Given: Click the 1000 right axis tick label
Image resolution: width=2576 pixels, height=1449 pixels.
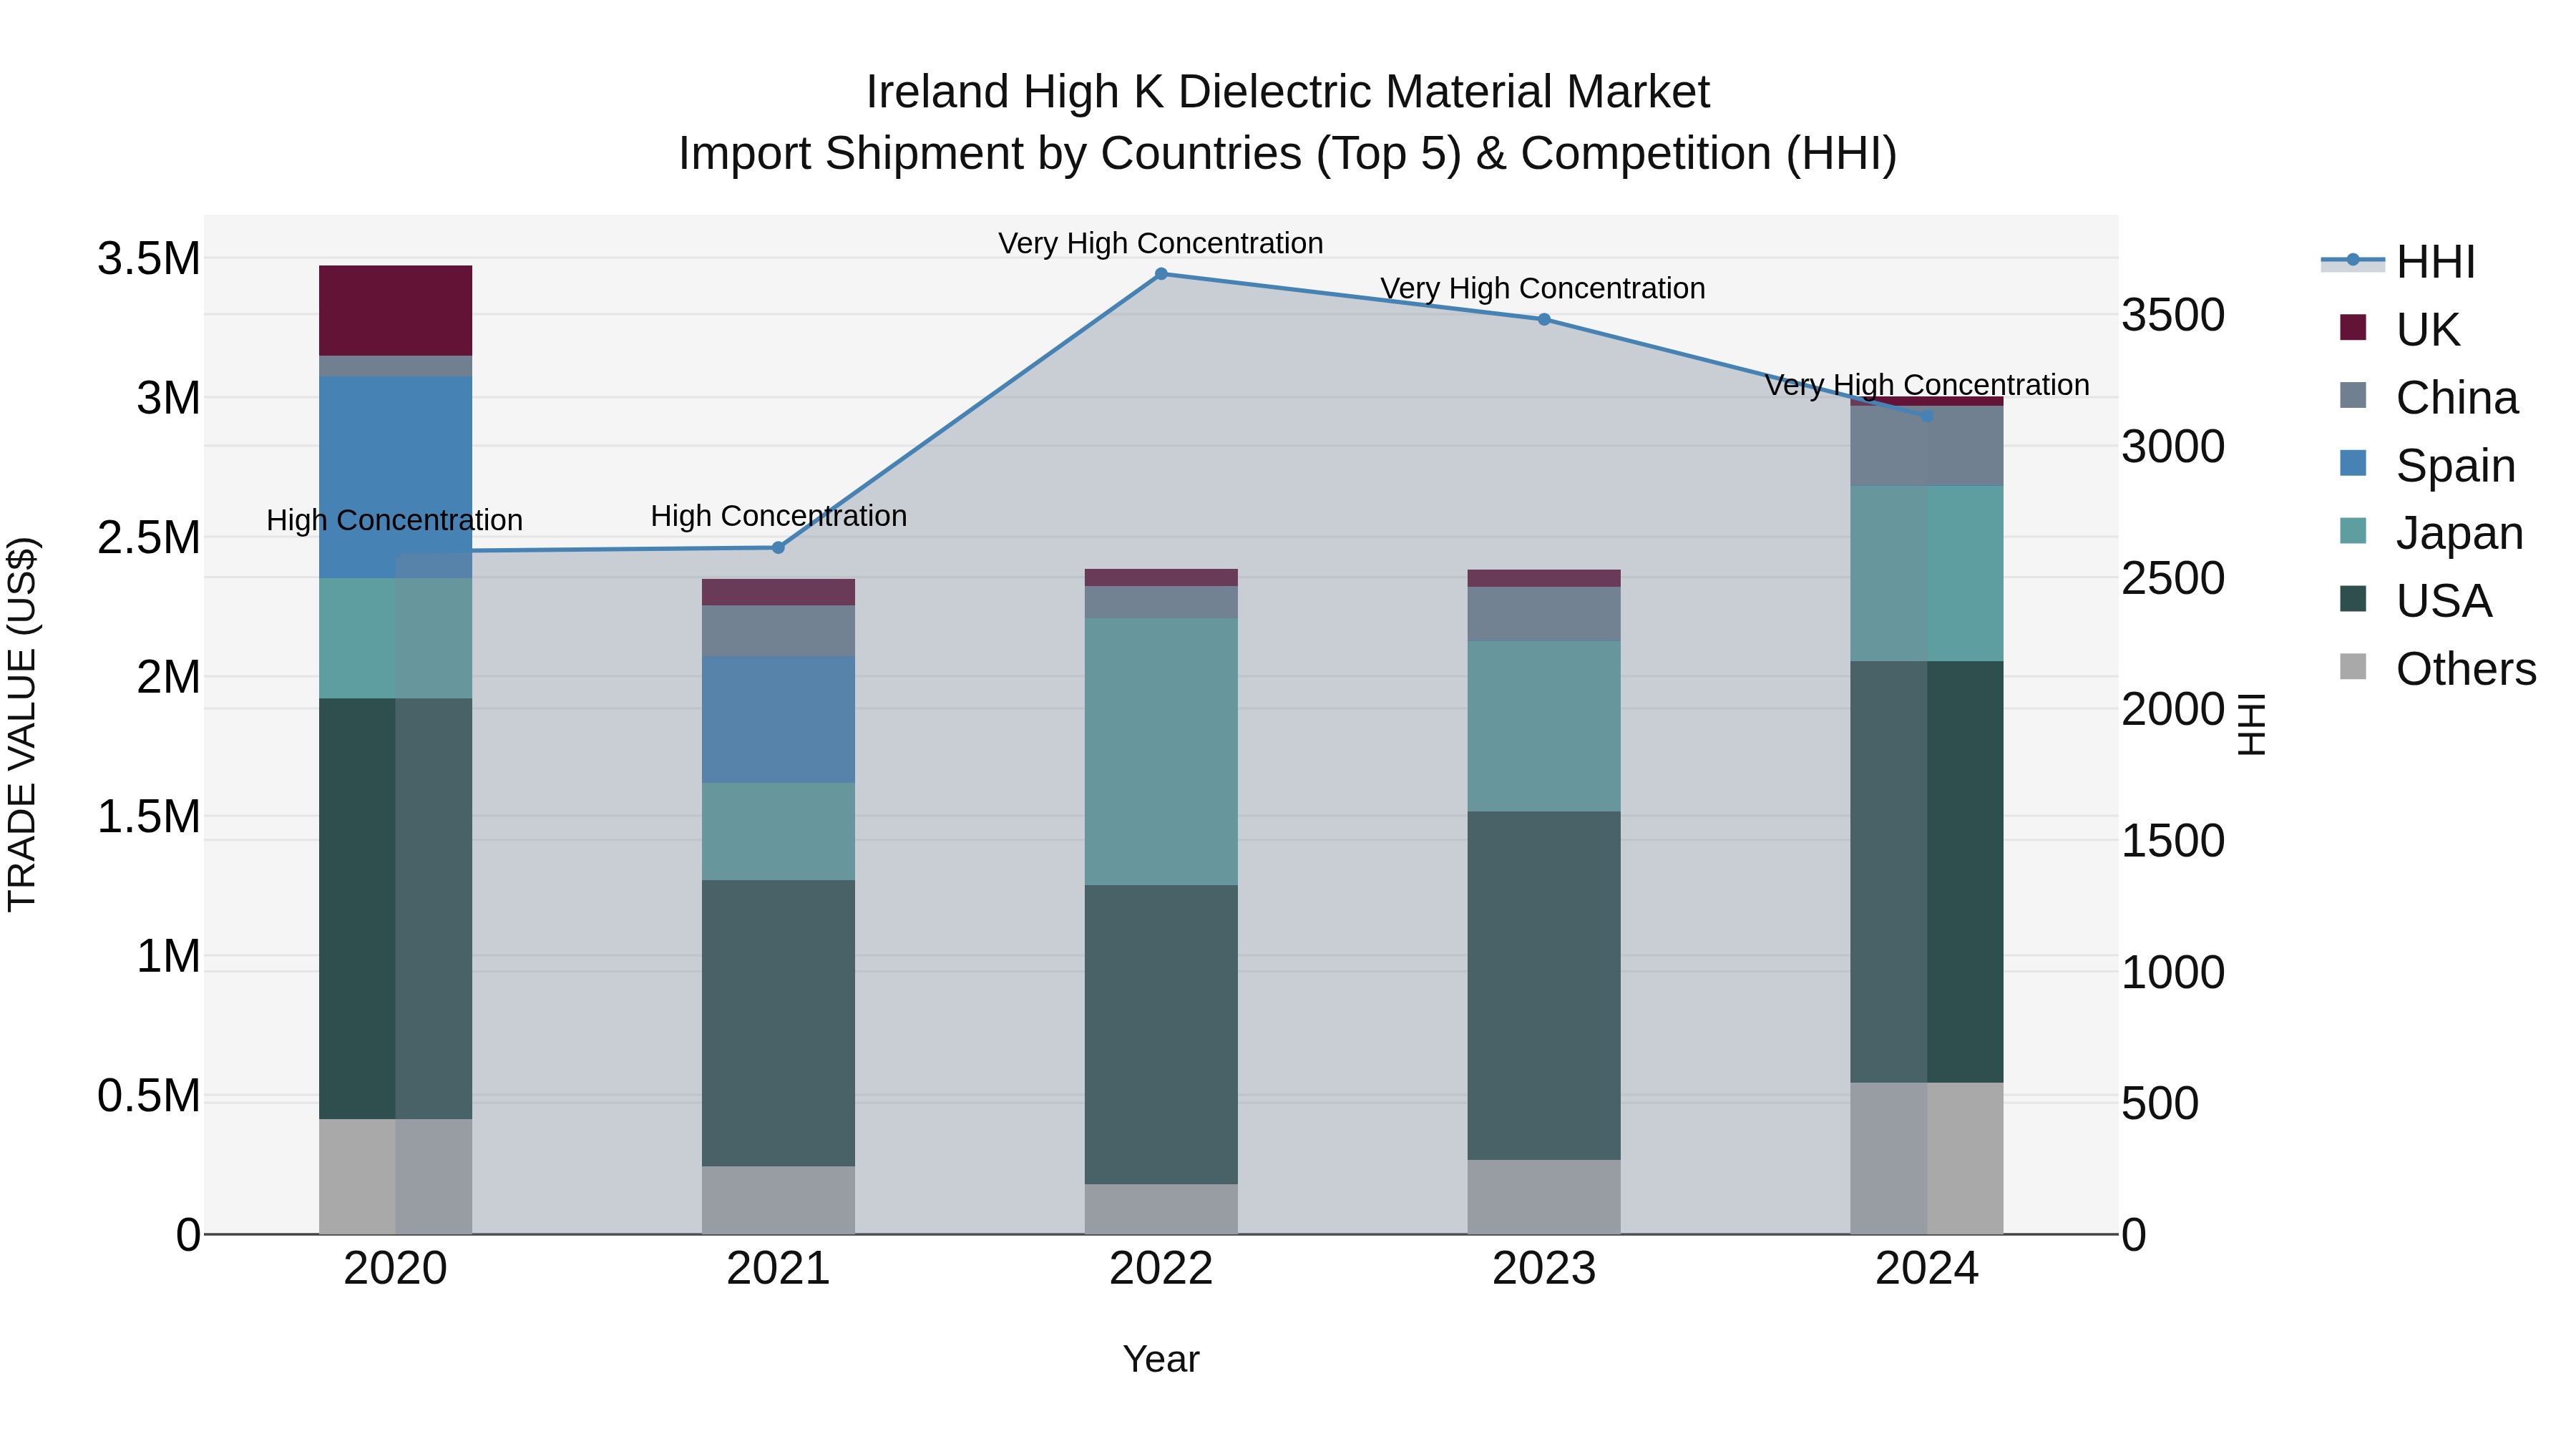Looking at the screenshot, I should click(x=2174, y=972).
